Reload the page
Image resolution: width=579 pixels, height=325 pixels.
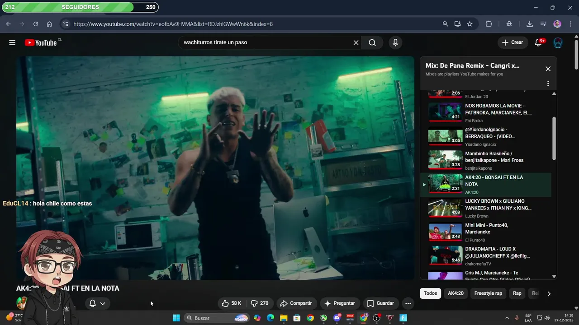(x=36, y=24)
